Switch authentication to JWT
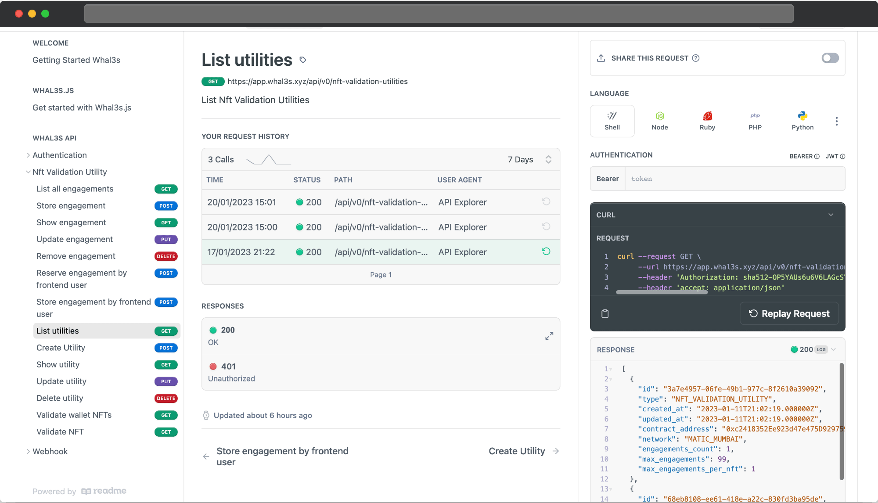 tap(835, 156)
